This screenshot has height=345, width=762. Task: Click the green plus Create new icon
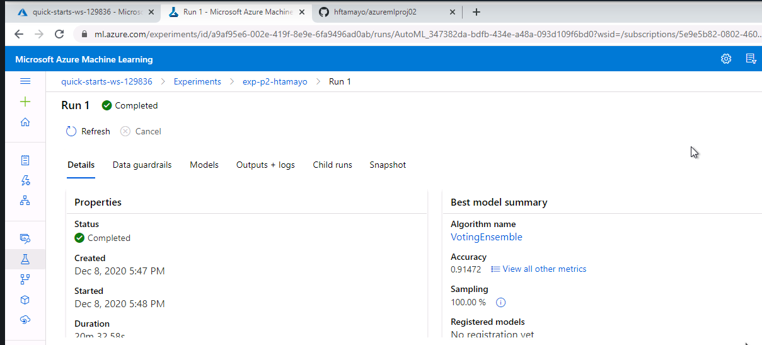click(x=25, y=102)
